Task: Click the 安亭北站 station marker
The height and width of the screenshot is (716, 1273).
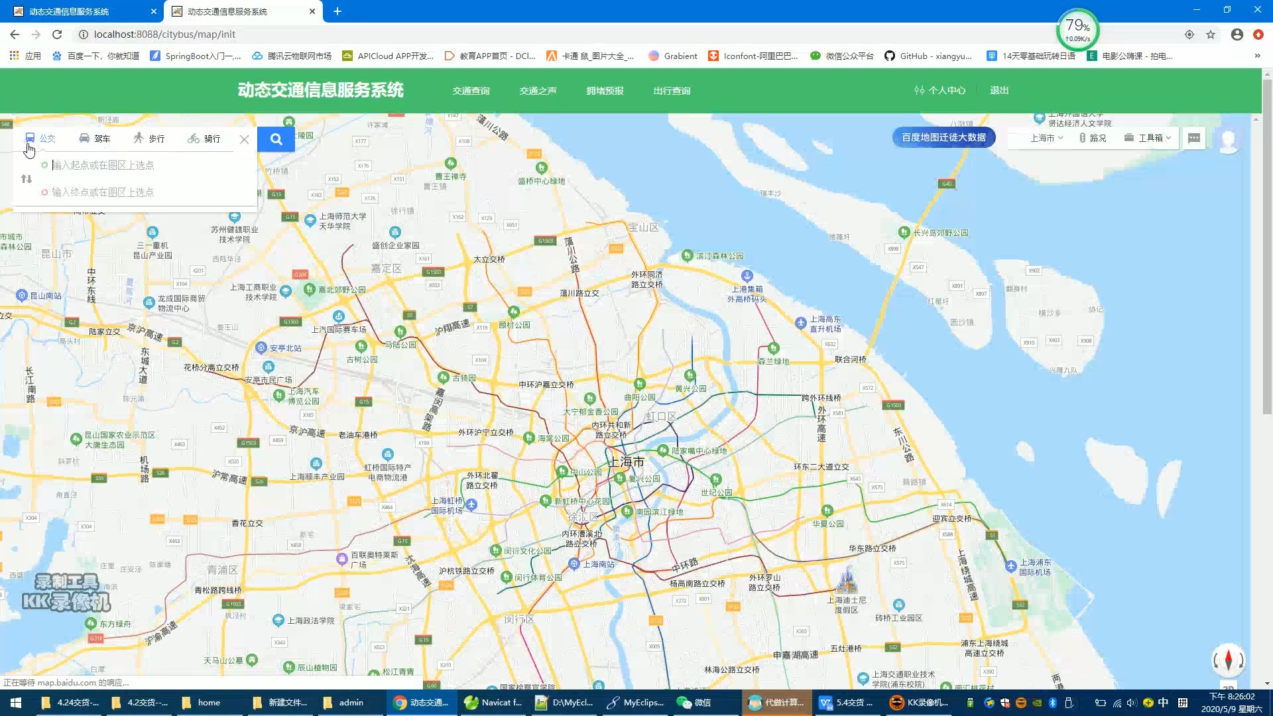Action: pos(261,347)
